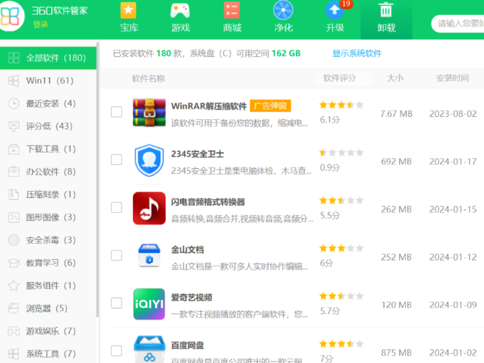Click the 692 MB size value
This screenshot has height=363, width=484.
coord(396,161)
